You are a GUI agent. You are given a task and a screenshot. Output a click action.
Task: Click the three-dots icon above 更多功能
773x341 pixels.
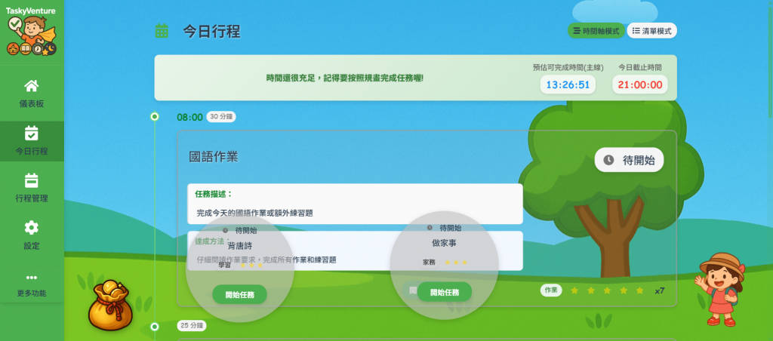[x=32, y=278]
